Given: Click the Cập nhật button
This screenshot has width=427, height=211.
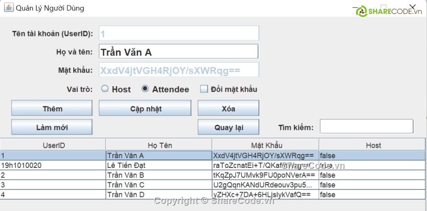Looking at the screenshot, I should 146,109.
